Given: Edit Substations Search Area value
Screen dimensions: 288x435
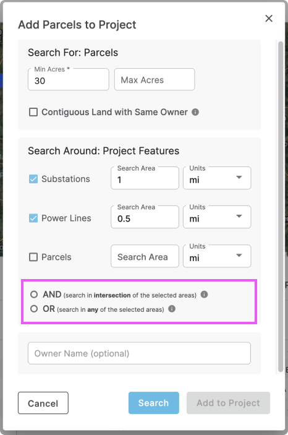Looking at the screenshot, I should coord(145,178).
